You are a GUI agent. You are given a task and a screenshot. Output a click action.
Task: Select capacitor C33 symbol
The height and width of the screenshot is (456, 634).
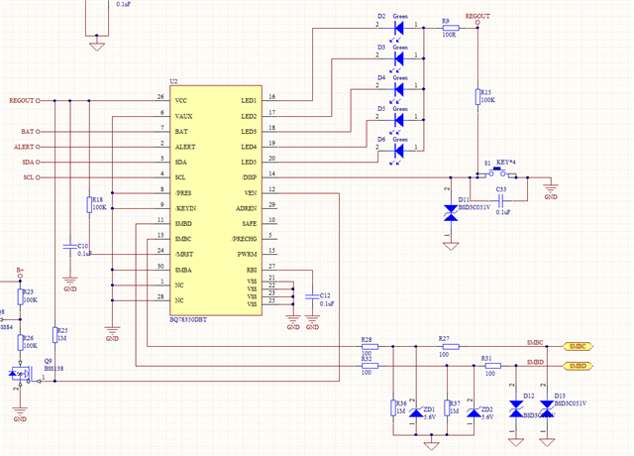point(500,199)
